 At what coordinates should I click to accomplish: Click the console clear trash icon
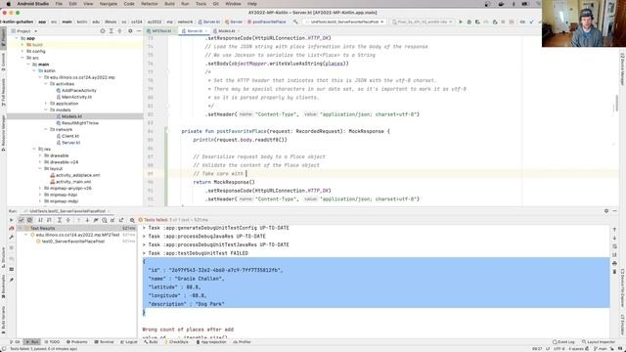614,272
